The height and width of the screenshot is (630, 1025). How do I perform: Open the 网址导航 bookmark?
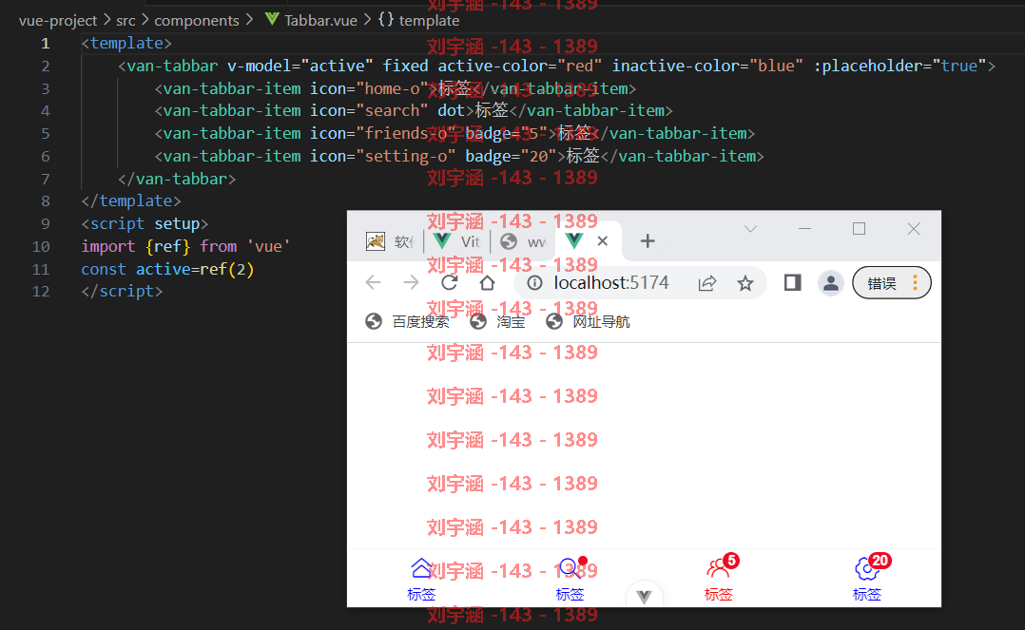pos(588,321)
